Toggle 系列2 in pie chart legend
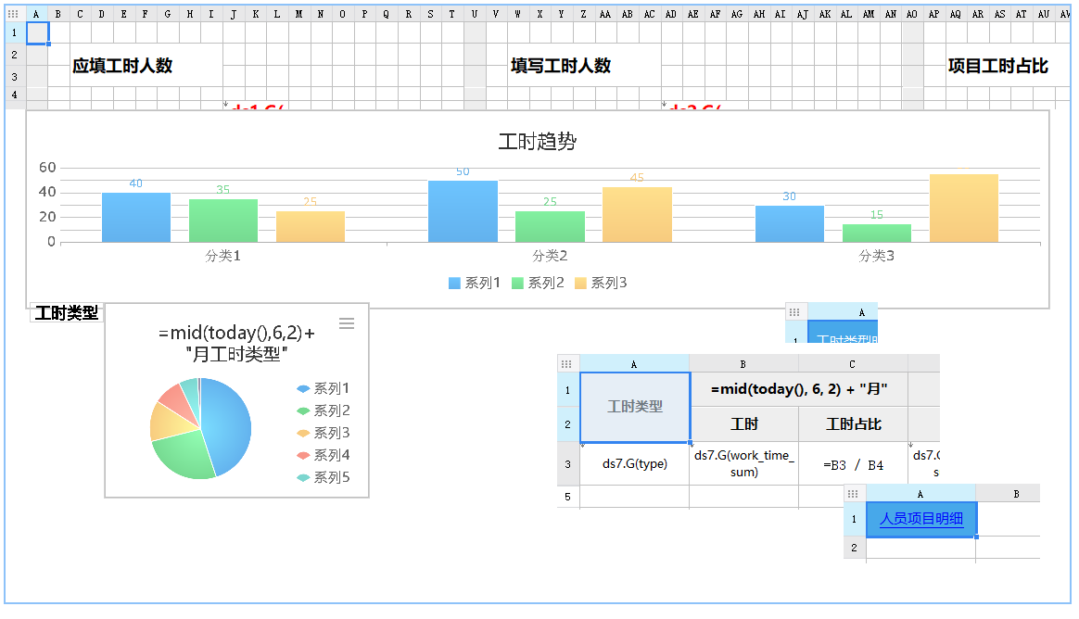This screenshot has height=619, width=1079. point(324,411)
